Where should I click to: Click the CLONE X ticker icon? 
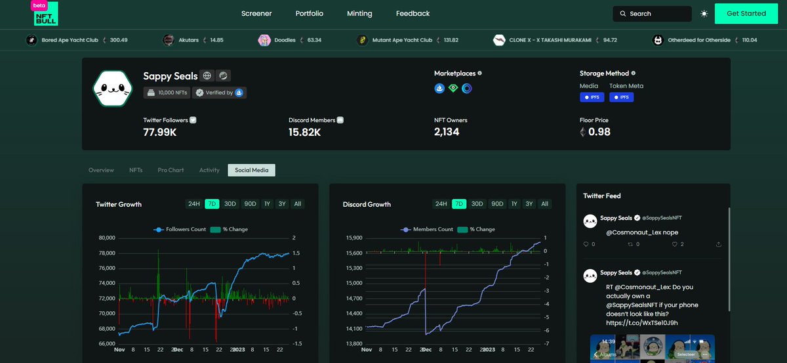pos(499,40)
